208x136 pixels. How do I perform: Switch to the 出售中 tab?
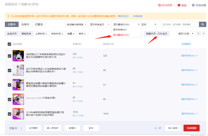12,24
